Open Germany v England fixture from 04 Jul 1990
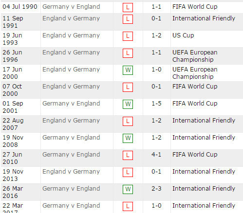This screenshot has width=243, height=213. click(x=71, y=7)
